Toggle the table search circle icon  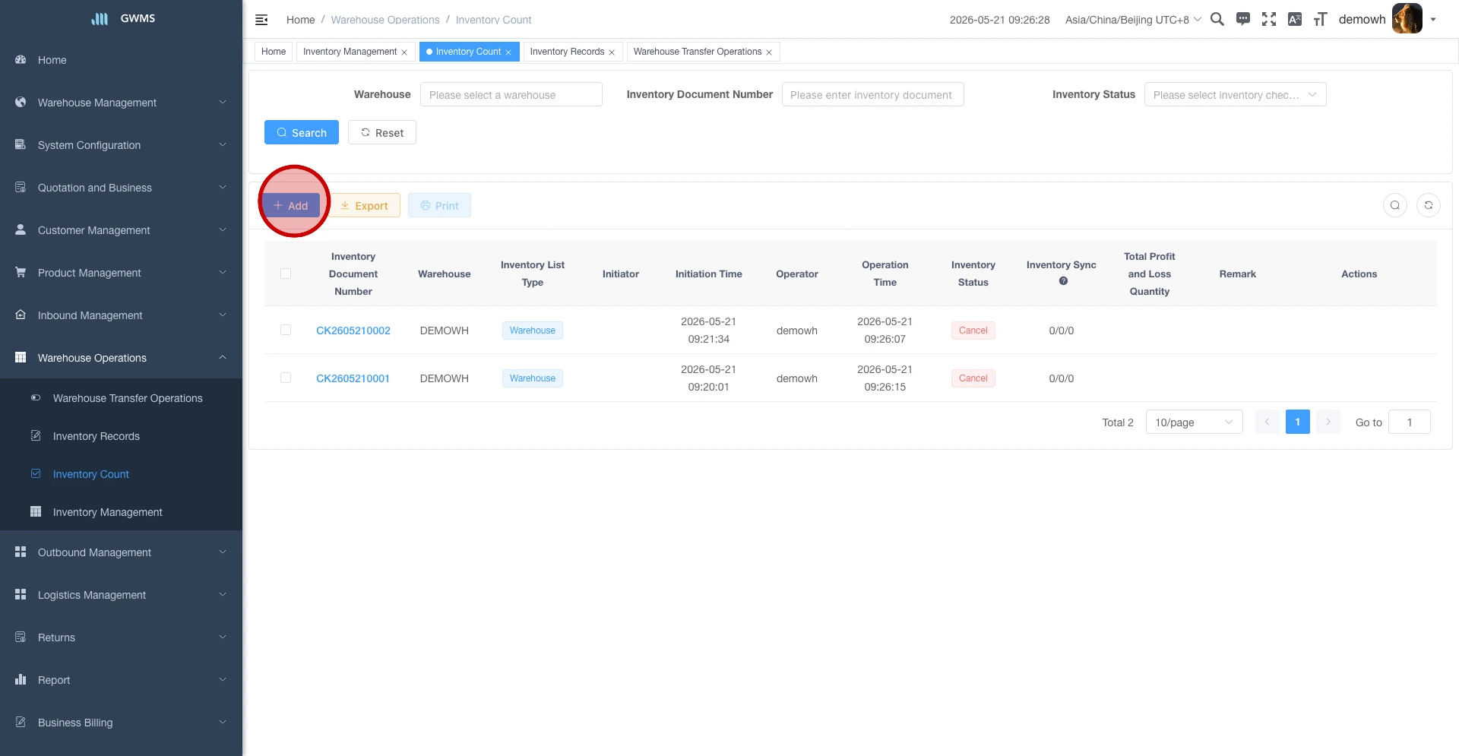tap(1395, 205)
